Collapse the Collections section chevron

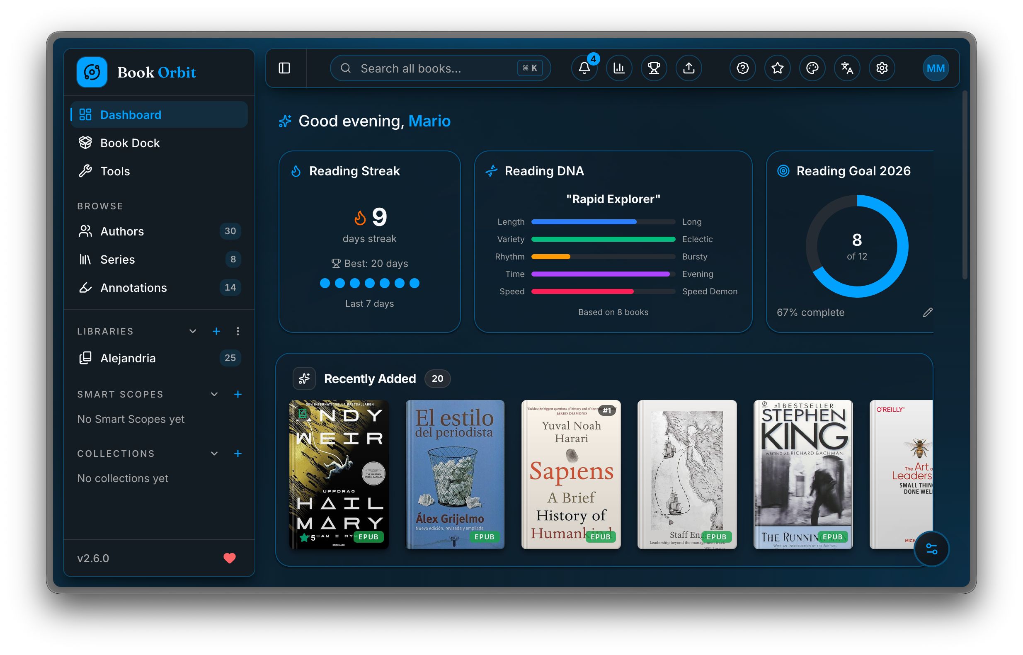point(214,454)
